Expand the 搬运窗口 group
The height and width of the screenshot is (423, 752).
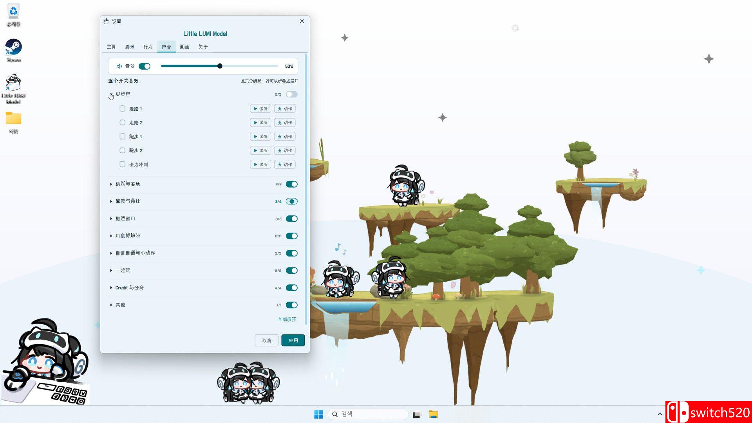click(111, 219)
